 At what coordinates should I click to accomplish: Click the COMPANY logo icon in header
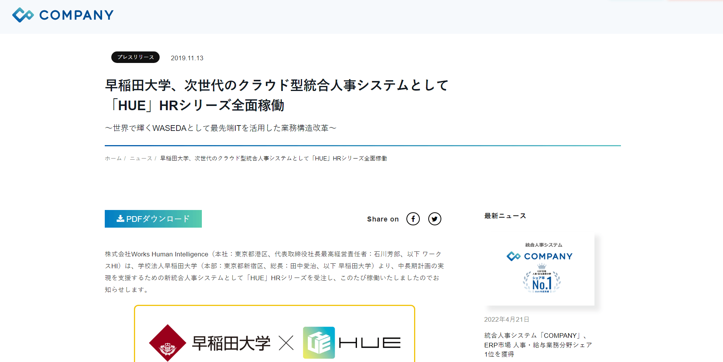(x=23, y=15)
